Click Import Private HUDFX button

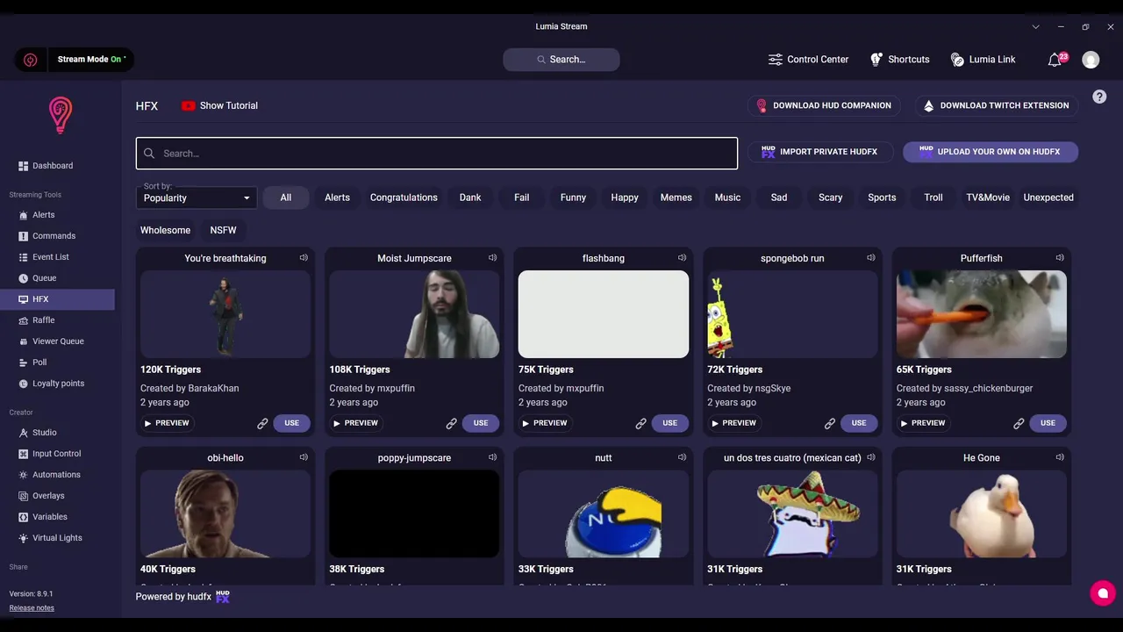pyautogui.click(x=819, y=152)
